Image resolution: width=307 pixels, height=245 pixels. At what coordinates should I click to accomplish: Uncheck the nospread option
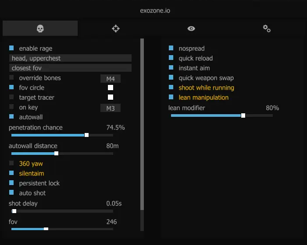(171, 48)
